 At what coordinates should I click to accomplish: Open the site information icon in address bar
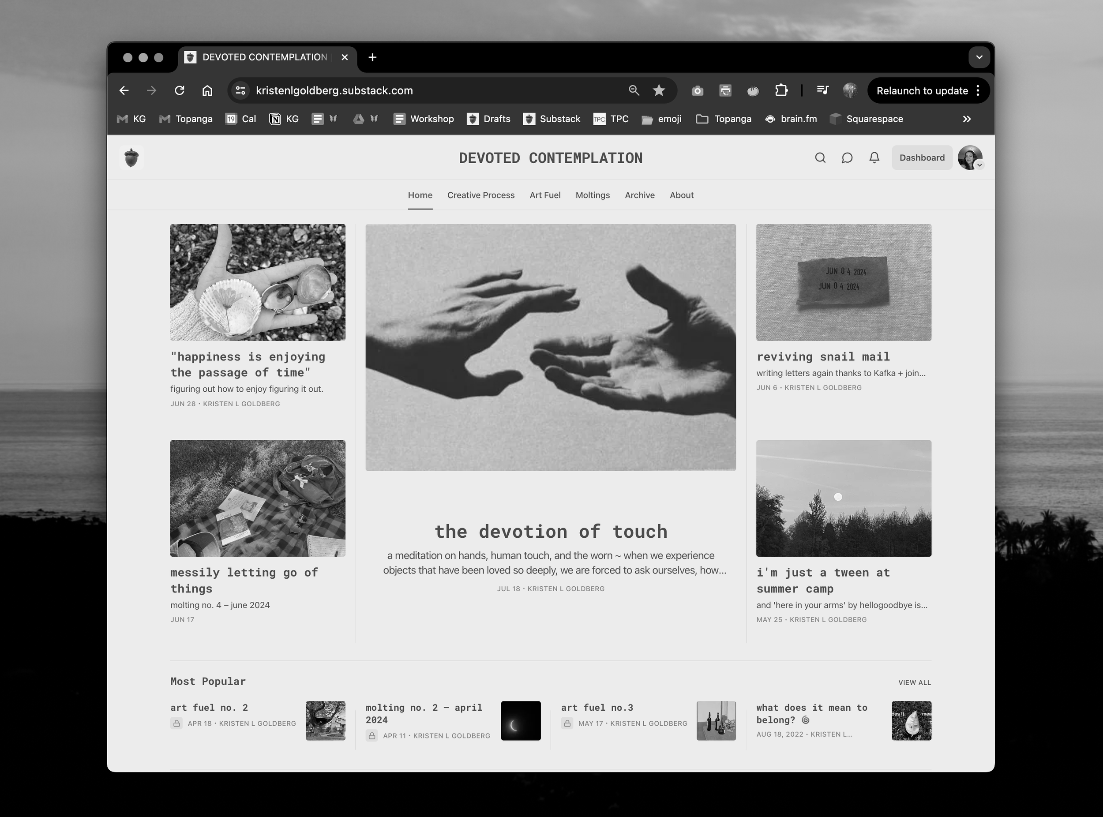(241, 90)
